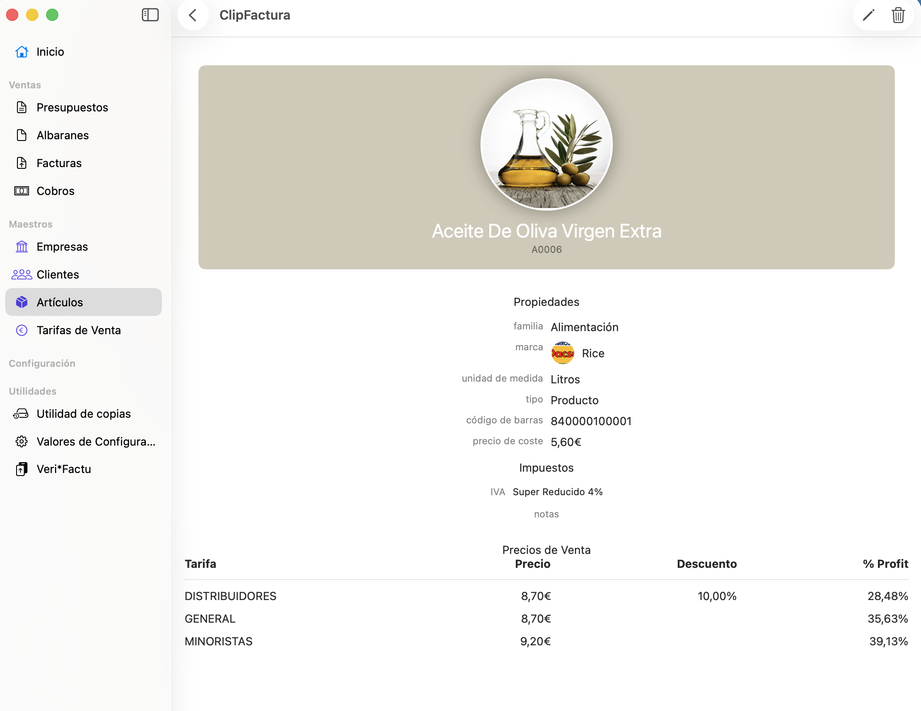
Task: Click the Clientes people icon
Action: coord(21,274)
